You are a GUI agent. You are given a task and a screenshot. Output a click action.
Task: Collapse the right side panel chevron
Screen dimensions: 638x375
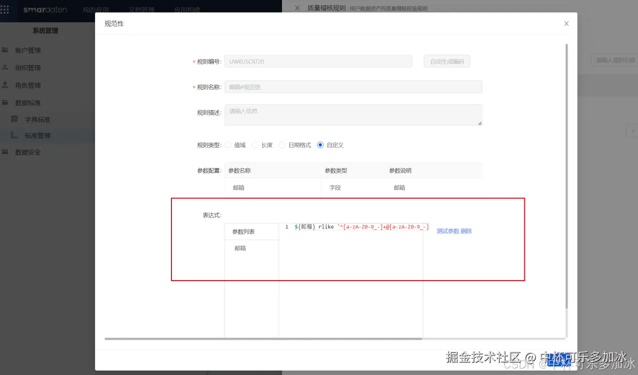click(x=632, y=131)
